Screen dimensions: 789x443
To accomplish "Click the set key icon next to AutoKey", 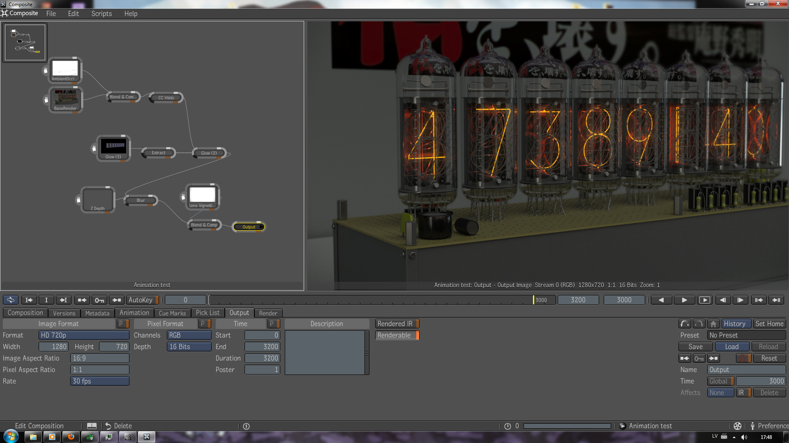I will pos(99,300).
